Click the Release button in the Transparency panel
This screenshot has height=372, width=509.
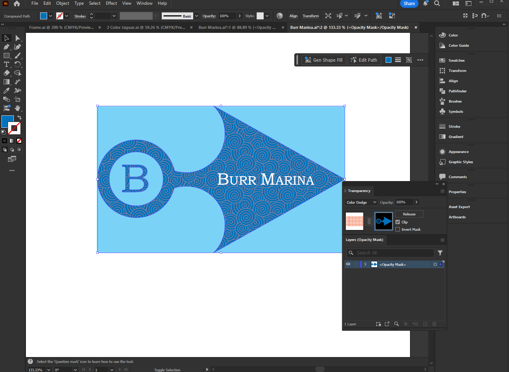409,214
